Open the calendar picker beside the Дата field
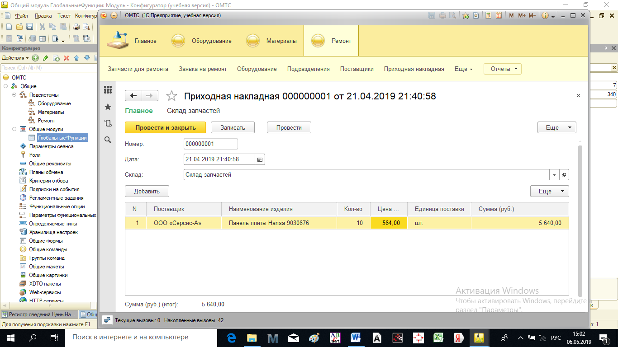This screenshot has height=347, width=618. click(x=260, y=159)
